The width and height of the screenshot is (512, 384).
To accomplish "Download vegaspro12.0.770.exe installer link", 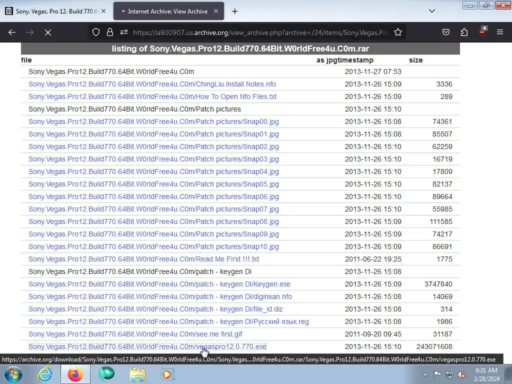I will coord(147,347).
